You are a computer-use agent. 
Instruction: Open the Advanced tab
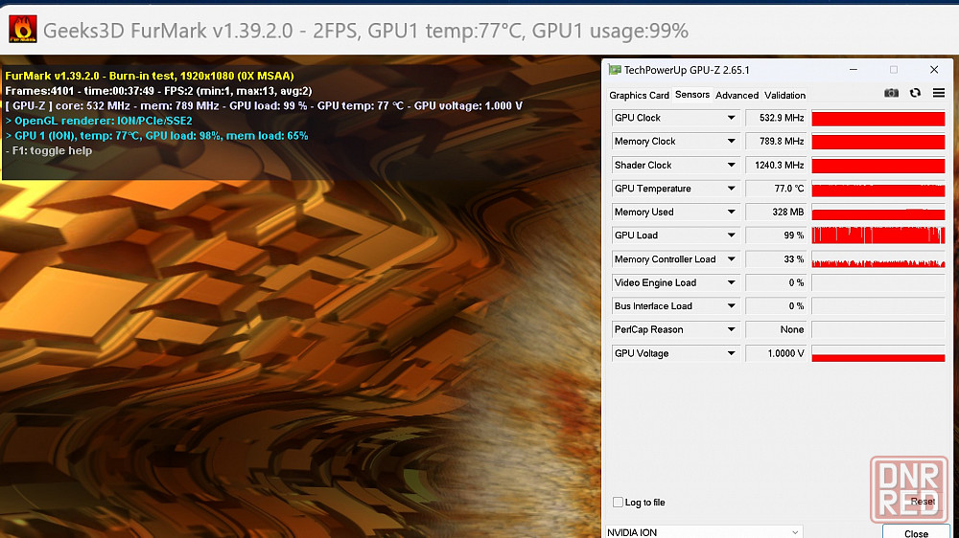pyautogui.click(x=737, y=96)
